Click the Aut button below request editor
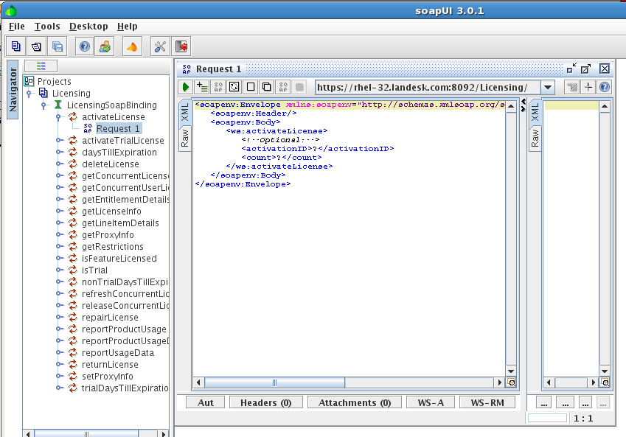The image size is (626, 437). pos(206,402)
